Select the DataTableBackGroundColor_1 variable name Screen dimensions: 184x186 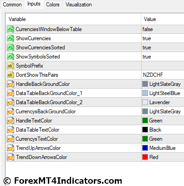(49, 93)
